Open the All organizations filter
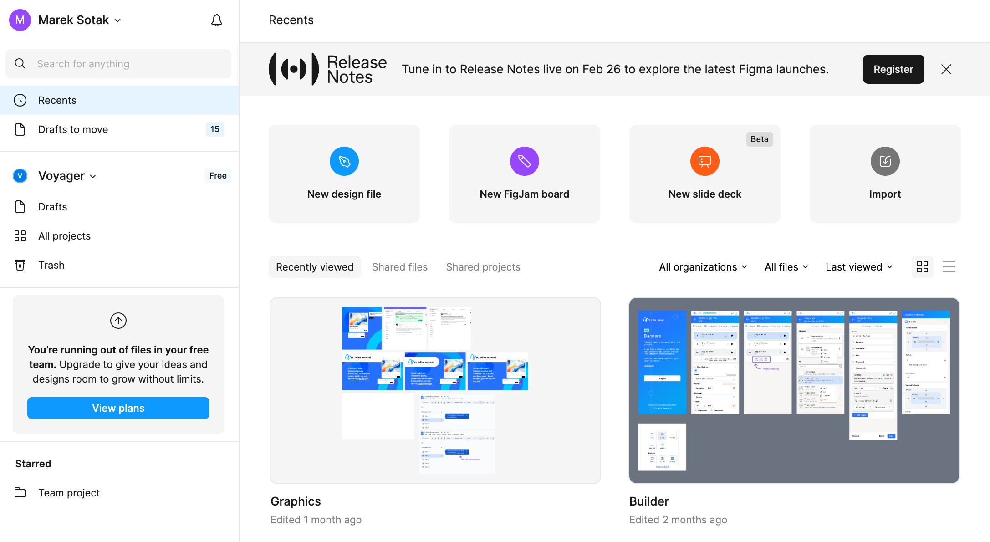The image size is (990, 542). (703, 267)
